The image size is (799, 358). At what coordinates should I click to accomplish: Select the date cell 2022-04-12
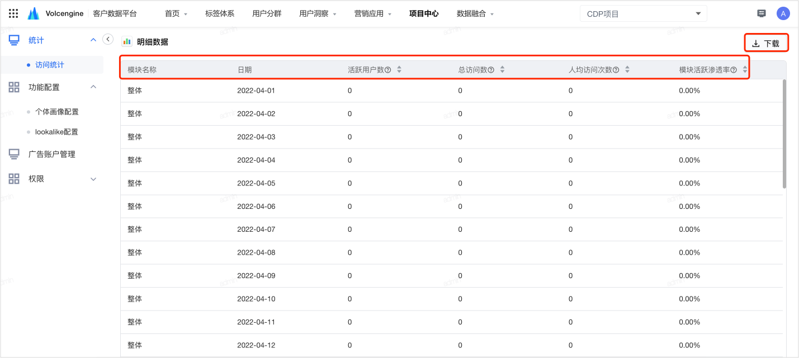pos(256,345)
